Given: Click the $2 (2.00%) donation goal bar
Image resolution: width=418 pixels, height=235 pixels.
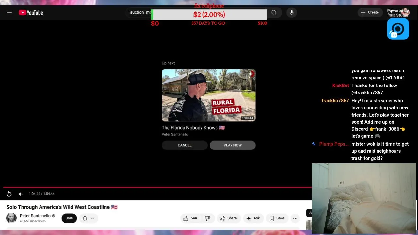Looking at the screenshot, I should (x=209, y=15).
